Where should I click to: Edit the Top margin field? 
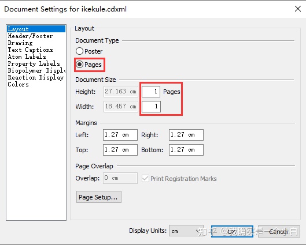click(120, 150)
